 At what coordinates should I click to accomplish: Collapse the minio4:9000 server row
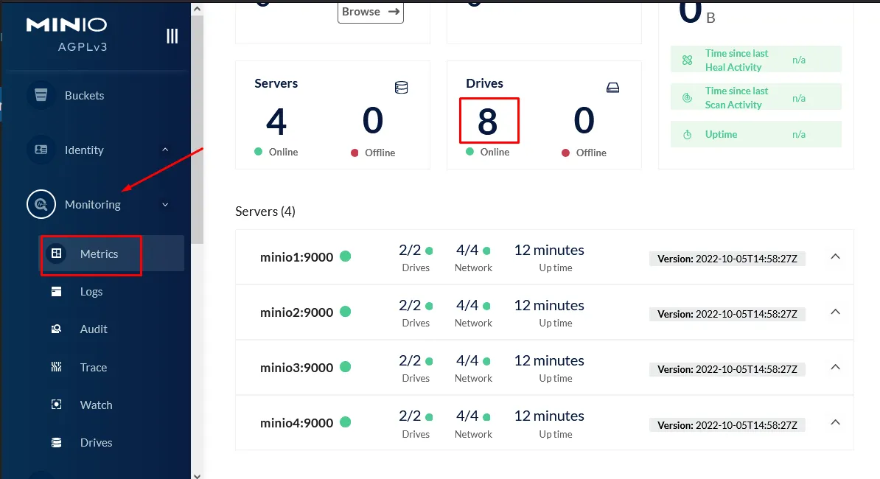(x=835, y=422)
